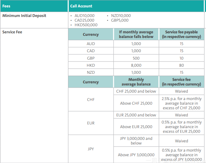Click the 'NZD' currency cell

point(91,72)
